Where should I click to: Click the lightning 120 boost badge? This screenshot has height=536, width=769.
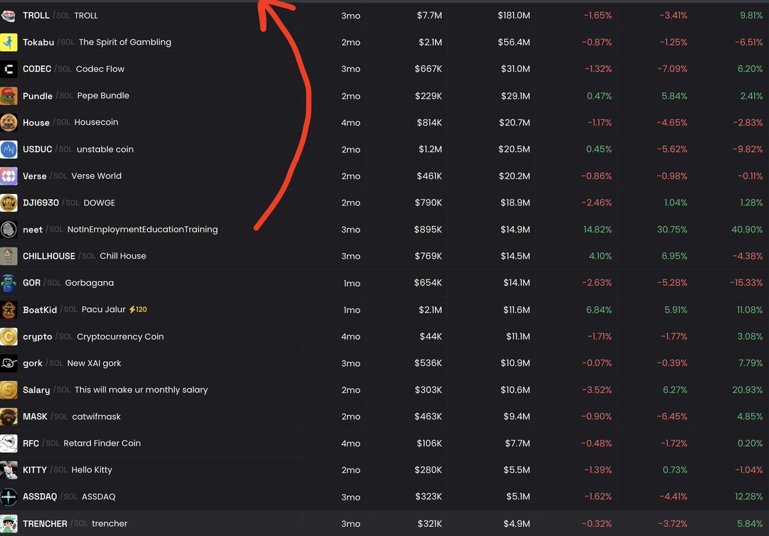tap(138, 310)
